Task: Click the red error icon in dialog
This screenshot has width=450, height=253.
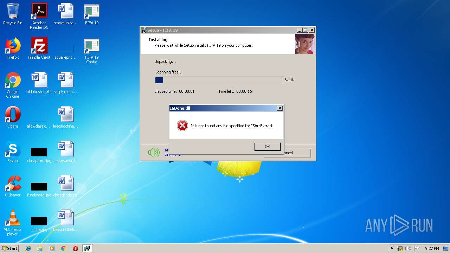Action: (182, 125)
